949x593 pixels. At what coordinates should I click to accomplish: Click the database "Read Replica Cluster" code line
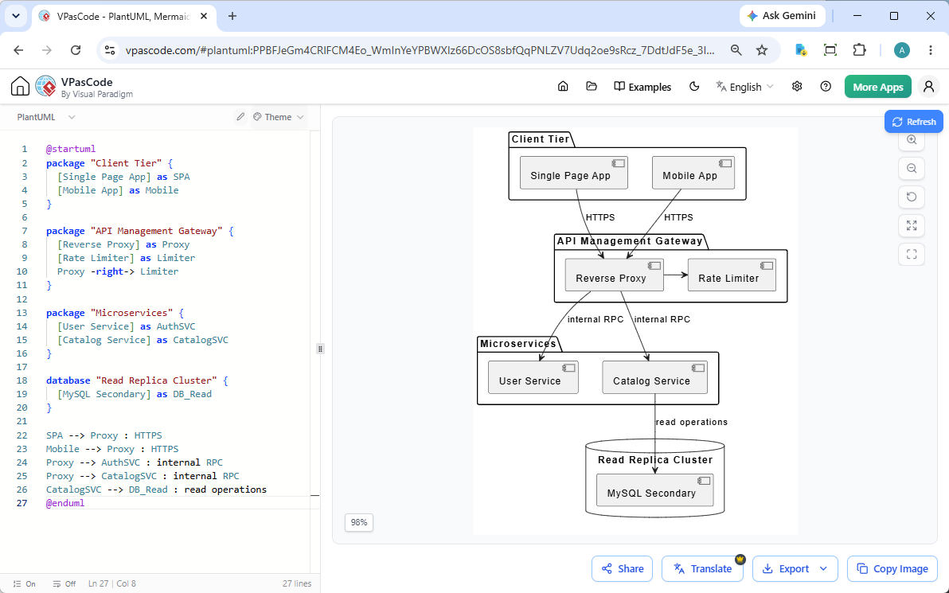pyautogui.click(x=138, y=380)
